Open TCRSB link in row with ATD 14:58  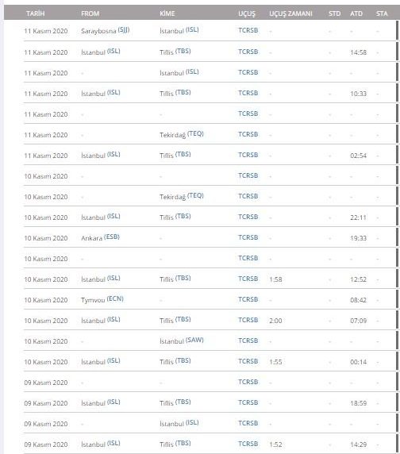point(248,52)
